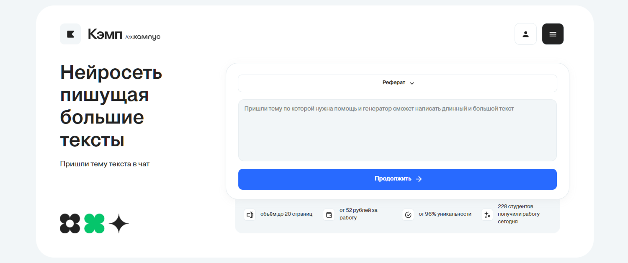This screenshot has height=263, width=628.
Task: Expand the Реферат work type dropdown
Action: 397,83
